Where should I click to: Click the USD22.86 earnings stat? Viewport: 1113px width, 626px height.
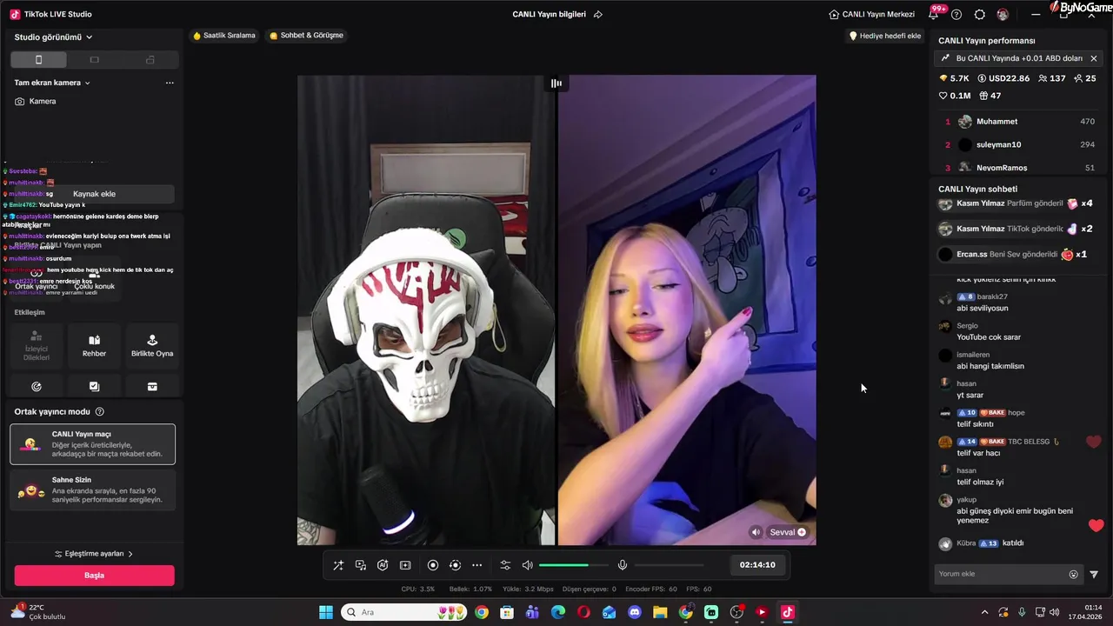(1003, 78)
